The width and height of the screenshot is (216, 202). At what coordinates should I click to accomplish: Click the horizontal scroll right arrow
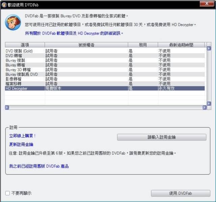[204, 108]
